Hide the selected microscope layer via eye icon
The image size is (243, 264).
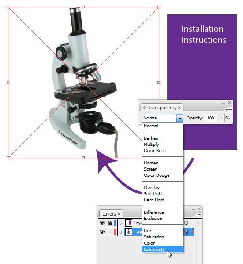[102, 232]
